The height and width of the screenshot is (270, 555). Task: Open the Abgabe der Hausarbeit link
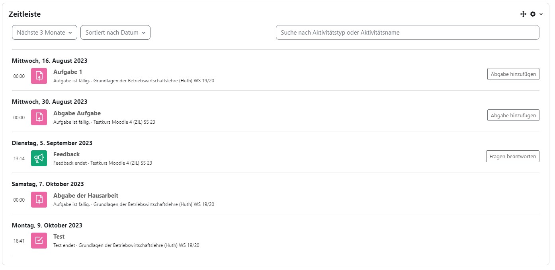click(86, 196)
